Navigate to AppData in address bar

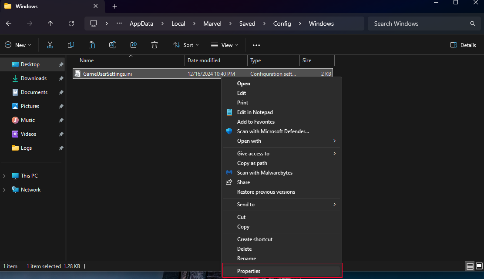click(141, 24)
